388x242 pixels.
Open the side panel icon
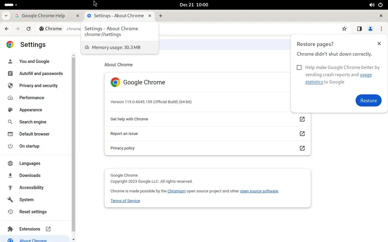point(359,29)
